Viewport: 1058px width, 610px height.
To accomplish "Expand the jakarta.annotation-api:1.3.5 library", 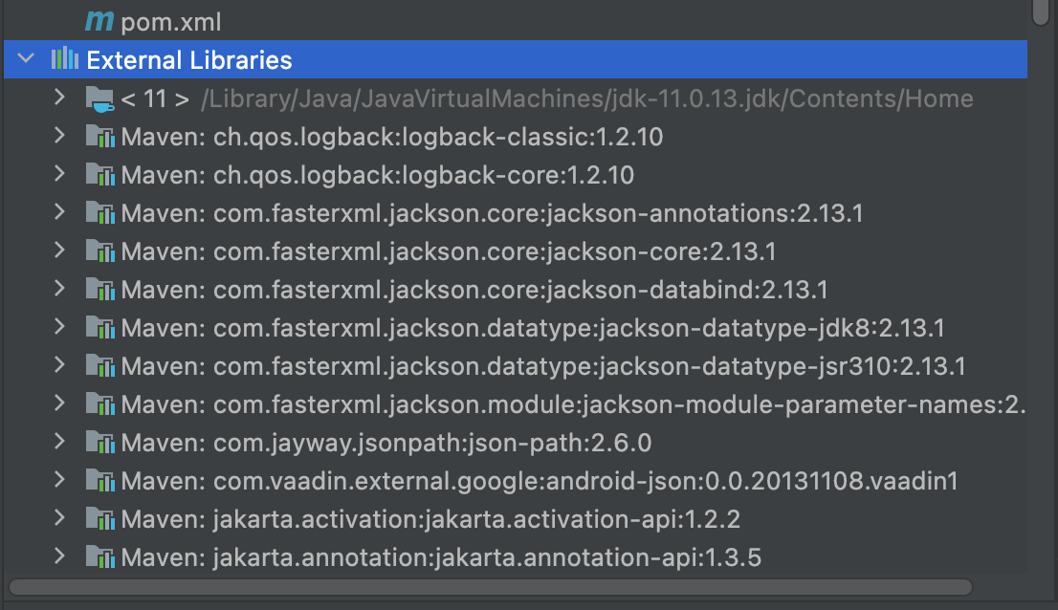I will [59, 556].
